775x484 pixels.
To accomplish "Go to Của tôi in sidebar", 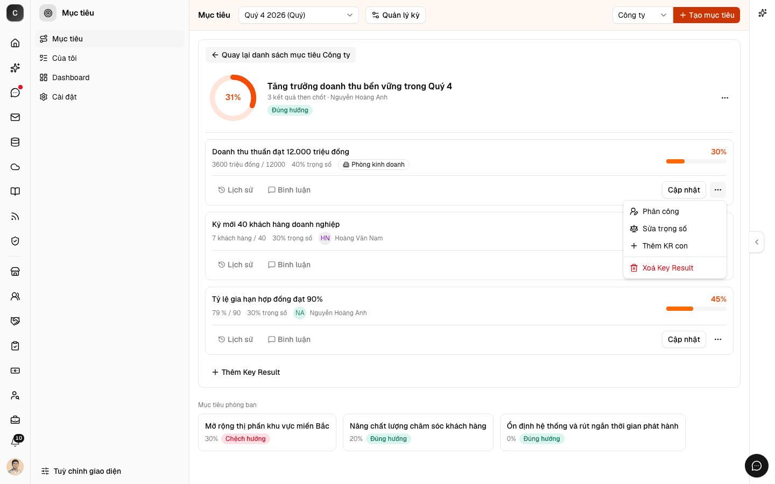I will coord(110,58).
